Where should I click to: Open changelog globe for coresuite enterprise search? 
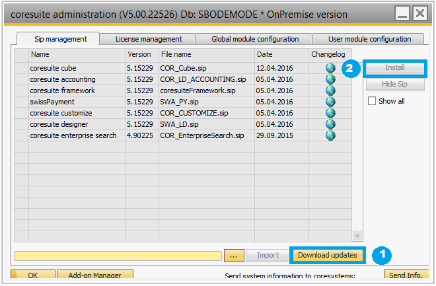point(330,135)
